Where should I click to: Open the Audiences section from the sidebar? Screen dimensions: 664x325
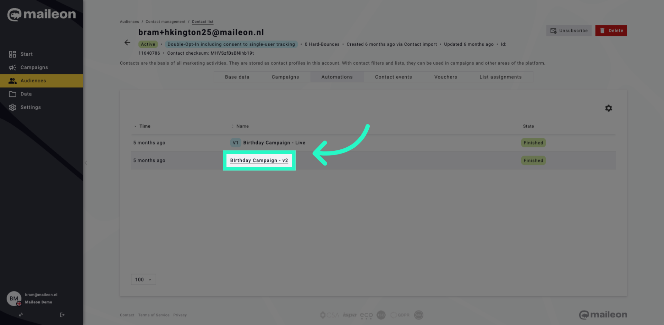(33, 81)
